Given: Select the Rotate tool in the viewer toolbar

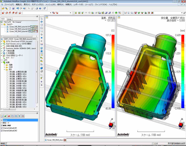Looking at the screenshot, I should click(42, 22).
